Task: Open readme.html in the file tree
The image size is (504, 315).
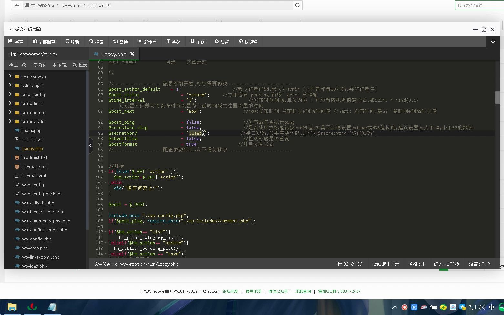Action: click(x=35, y=157)
